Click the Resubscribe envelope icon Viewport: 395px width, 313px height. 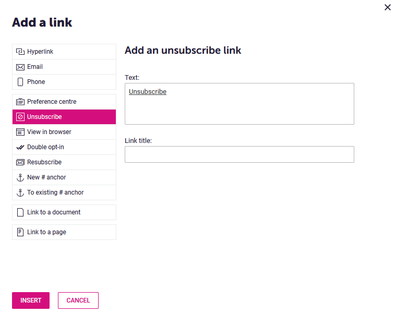point(20,162)
